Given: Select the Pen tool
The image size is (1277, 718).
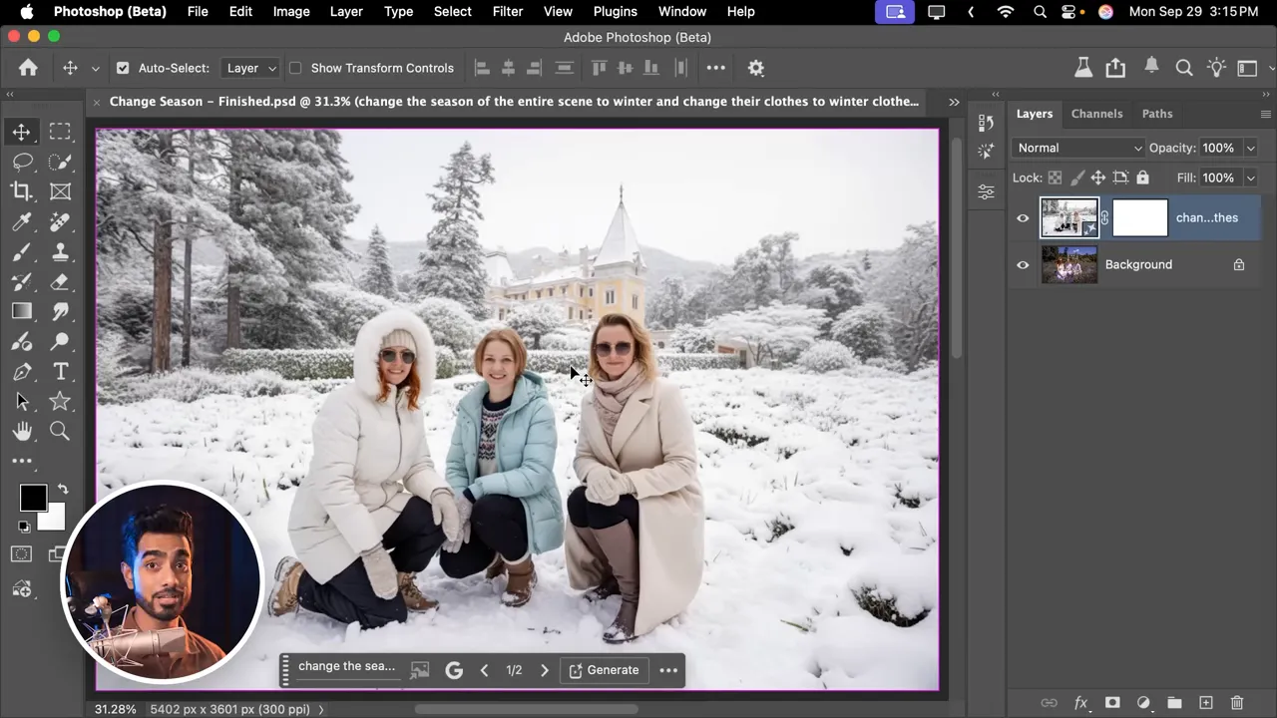Looking at the screenshot, I should [21, 371].
